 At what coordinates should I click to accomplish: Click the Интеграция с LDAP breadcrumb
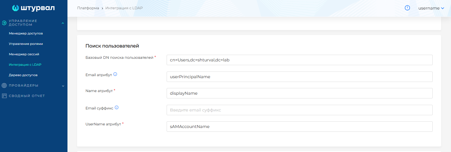tap(124, 8)
